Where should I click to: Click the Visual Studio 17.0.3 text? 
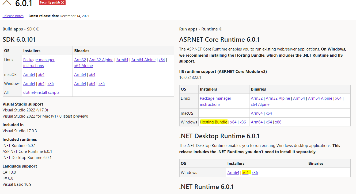[20, 131]
